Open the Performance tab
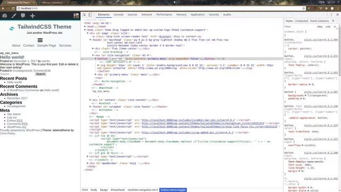This screenshot has height=192, width=341. tap(164, 14)
